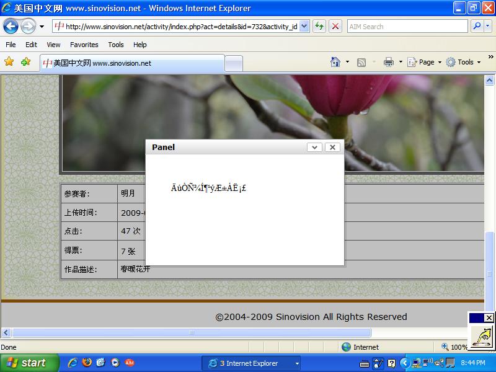The width and height of the screenshot is (496, 372).
Task: Click the Print toolbar icon
Action: [389, 62]
